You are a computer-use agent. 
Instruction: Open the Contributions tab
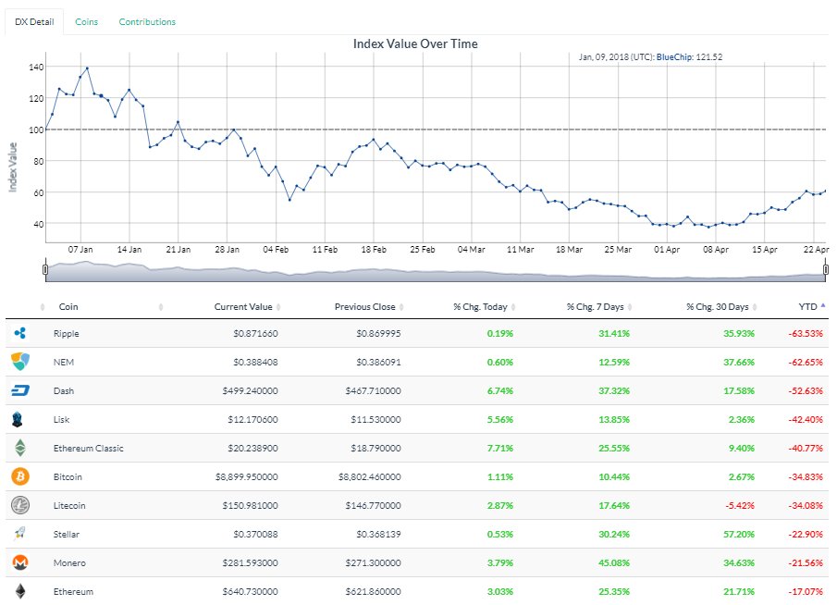pyautogui.click(x=146, y=20)
